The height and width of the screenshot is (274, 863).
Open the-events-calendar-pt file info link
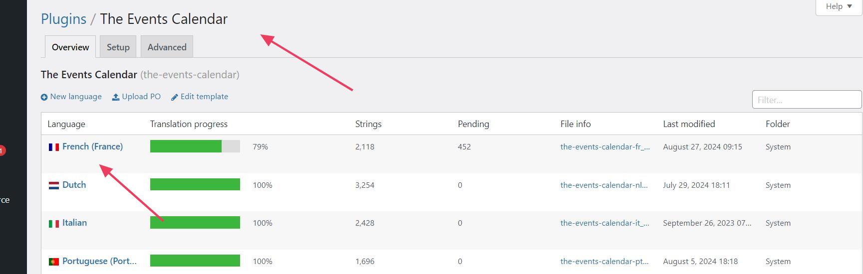pos(604,262)
